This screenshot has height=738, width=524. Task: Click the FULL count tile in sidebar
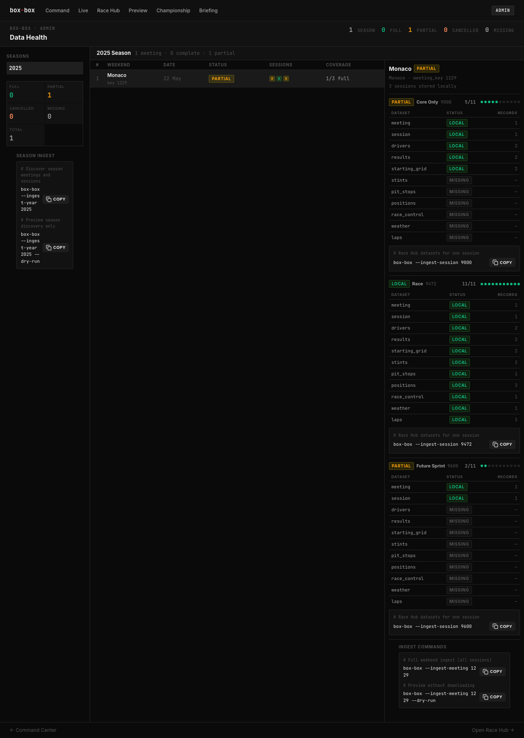coord(26,92)
